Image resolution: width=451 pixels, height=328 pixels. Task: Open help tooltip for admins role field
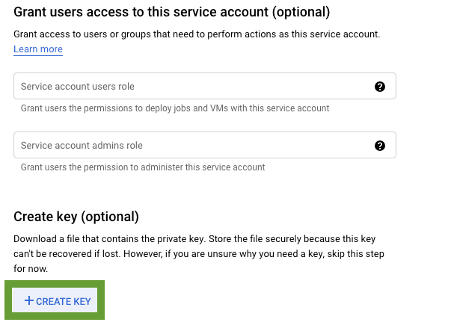tap(379, 146)
